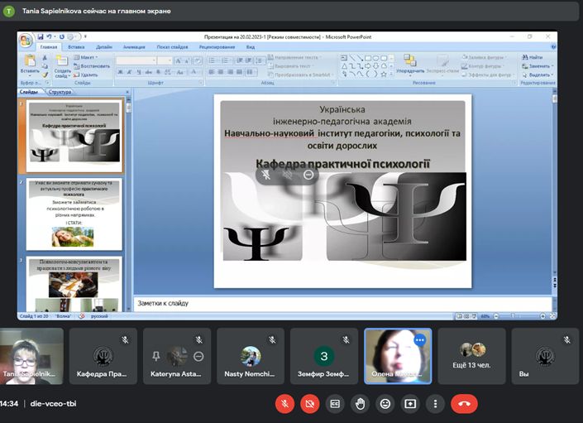Open the Рецензирование ribbon tab
Viewport: 583px width, 423px height.
tap(217, 47)
